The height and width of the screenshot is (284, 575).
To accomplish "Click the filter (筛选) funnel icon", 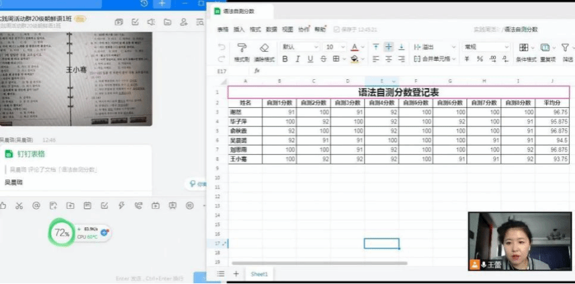I will coord(565,47).
